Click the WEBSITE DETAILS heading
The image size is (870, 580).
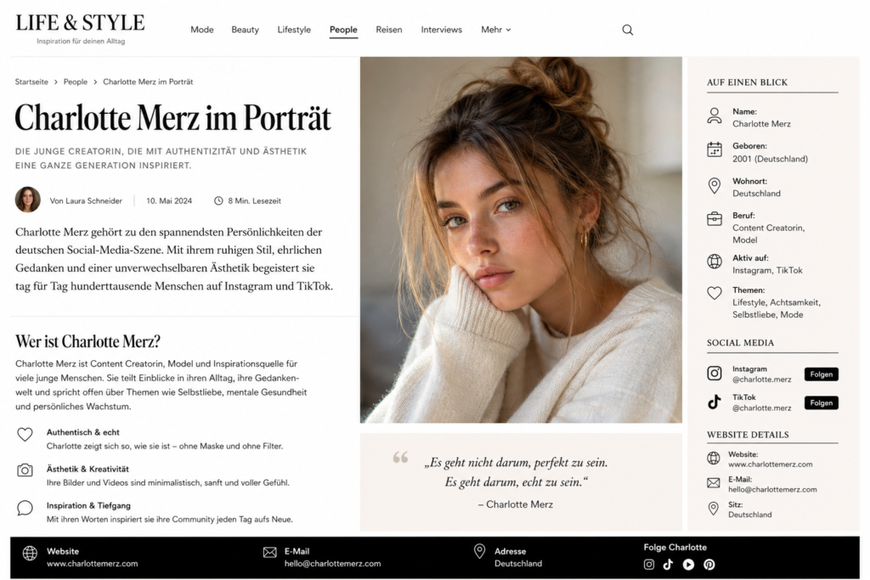click(748, 435)
